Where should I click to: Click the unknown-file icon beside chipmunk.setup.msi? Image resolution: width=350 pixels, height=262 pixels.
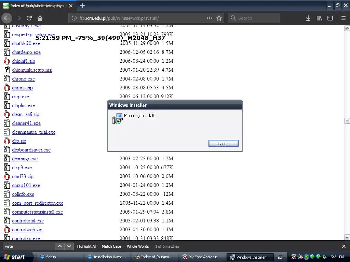[7, 70]
